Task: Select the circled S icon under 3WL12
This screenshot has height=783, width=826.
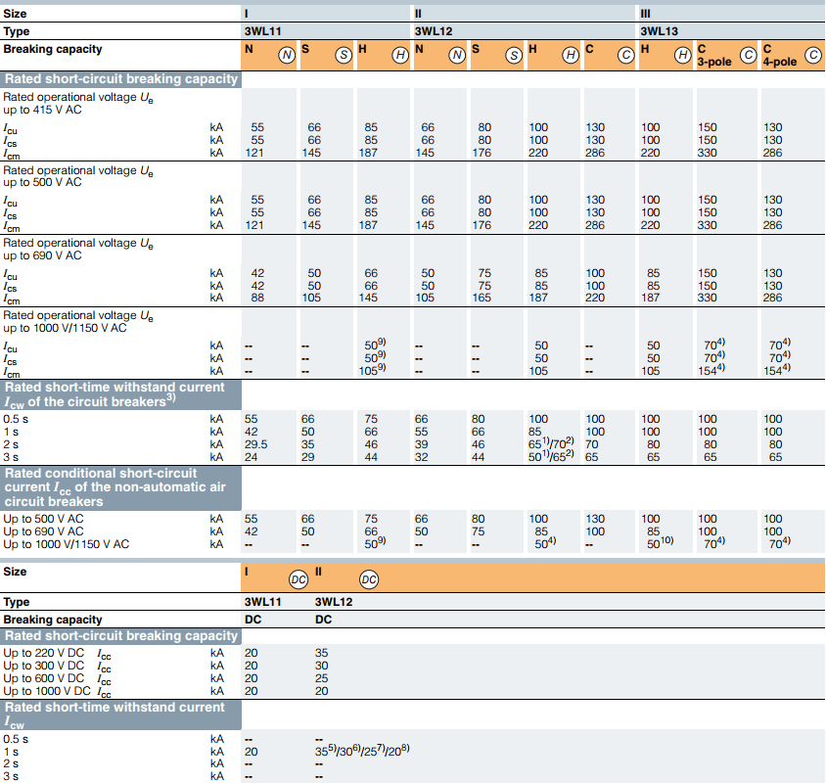Action: [x=514, y=56]
